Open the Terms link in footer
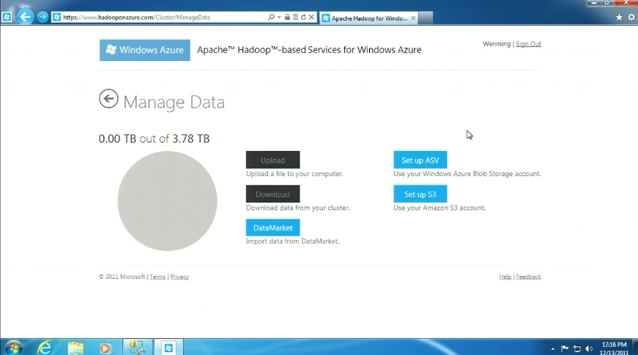This screenshot has height=355, width=638. [x=157, y=277]
